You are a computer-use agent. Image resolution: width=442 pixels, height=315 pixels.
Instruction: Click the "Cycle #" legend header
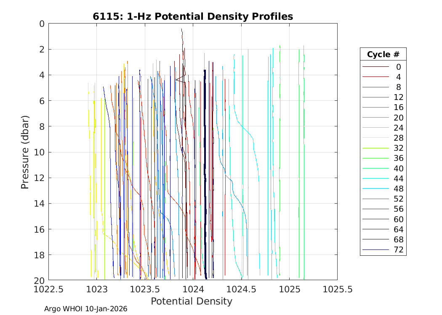coord(383,55)
